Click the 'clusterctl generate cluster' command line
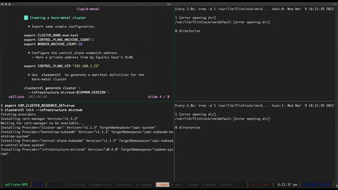Image resolution: width=338 pixels, height=190 pixels. [52, 88]
